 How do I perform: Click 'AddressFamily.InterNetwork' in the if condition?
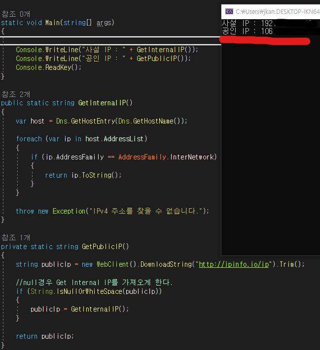166,157
